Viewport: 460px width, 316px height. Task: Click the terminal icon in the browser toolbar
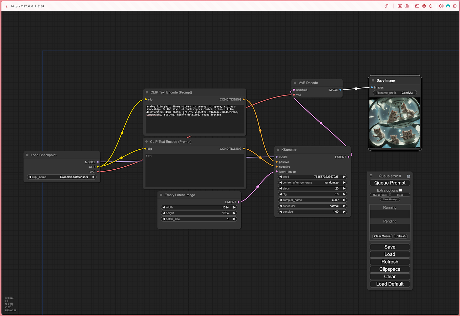(417, 6)
